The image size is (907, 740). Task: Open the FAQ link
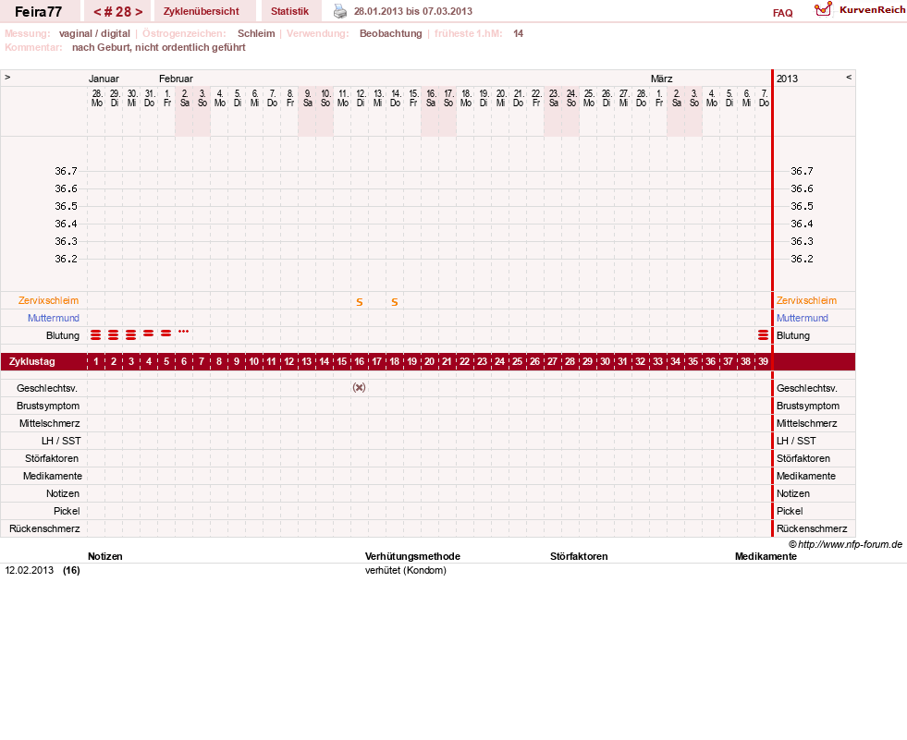click(782, 13)
